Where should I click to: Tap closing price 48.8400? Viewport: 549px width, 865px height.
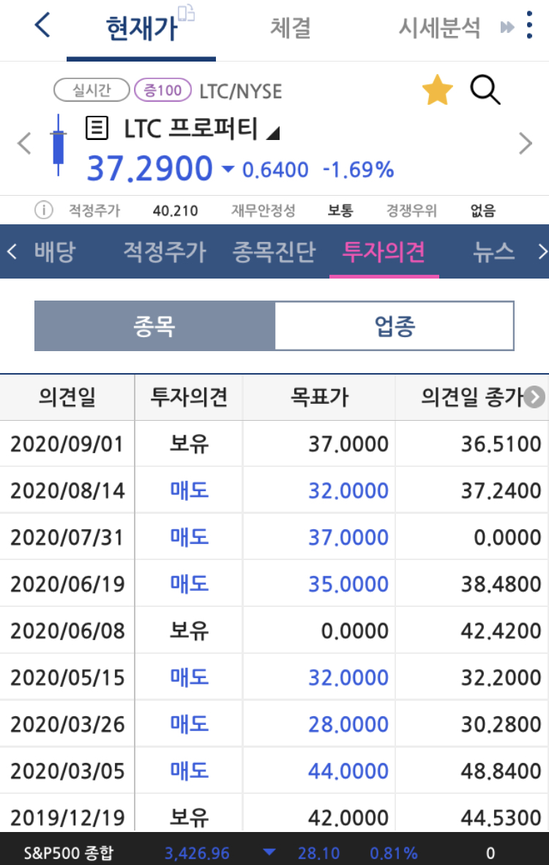coord(501,770)
